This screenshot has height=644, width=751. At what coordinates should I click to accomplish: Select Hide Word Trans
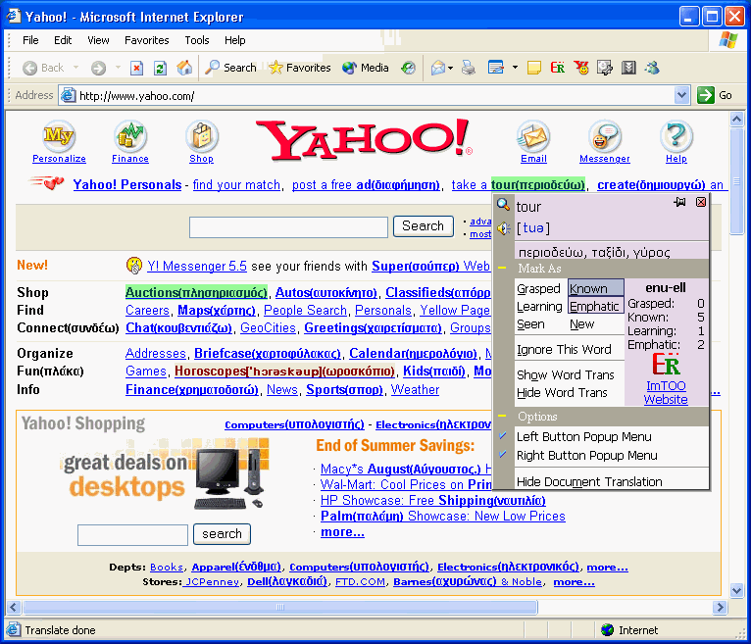(562, 393)
